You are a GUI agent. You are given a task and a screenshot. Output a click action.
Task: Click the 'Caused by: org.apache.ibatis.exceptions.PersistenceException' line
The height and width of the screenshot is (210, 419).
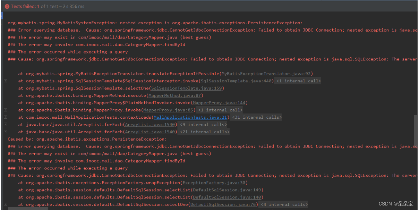point(87,139)
